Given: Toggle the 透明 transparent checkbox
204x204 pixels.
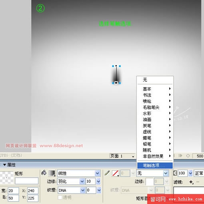Looking at the screenshot, I should 60,197.
